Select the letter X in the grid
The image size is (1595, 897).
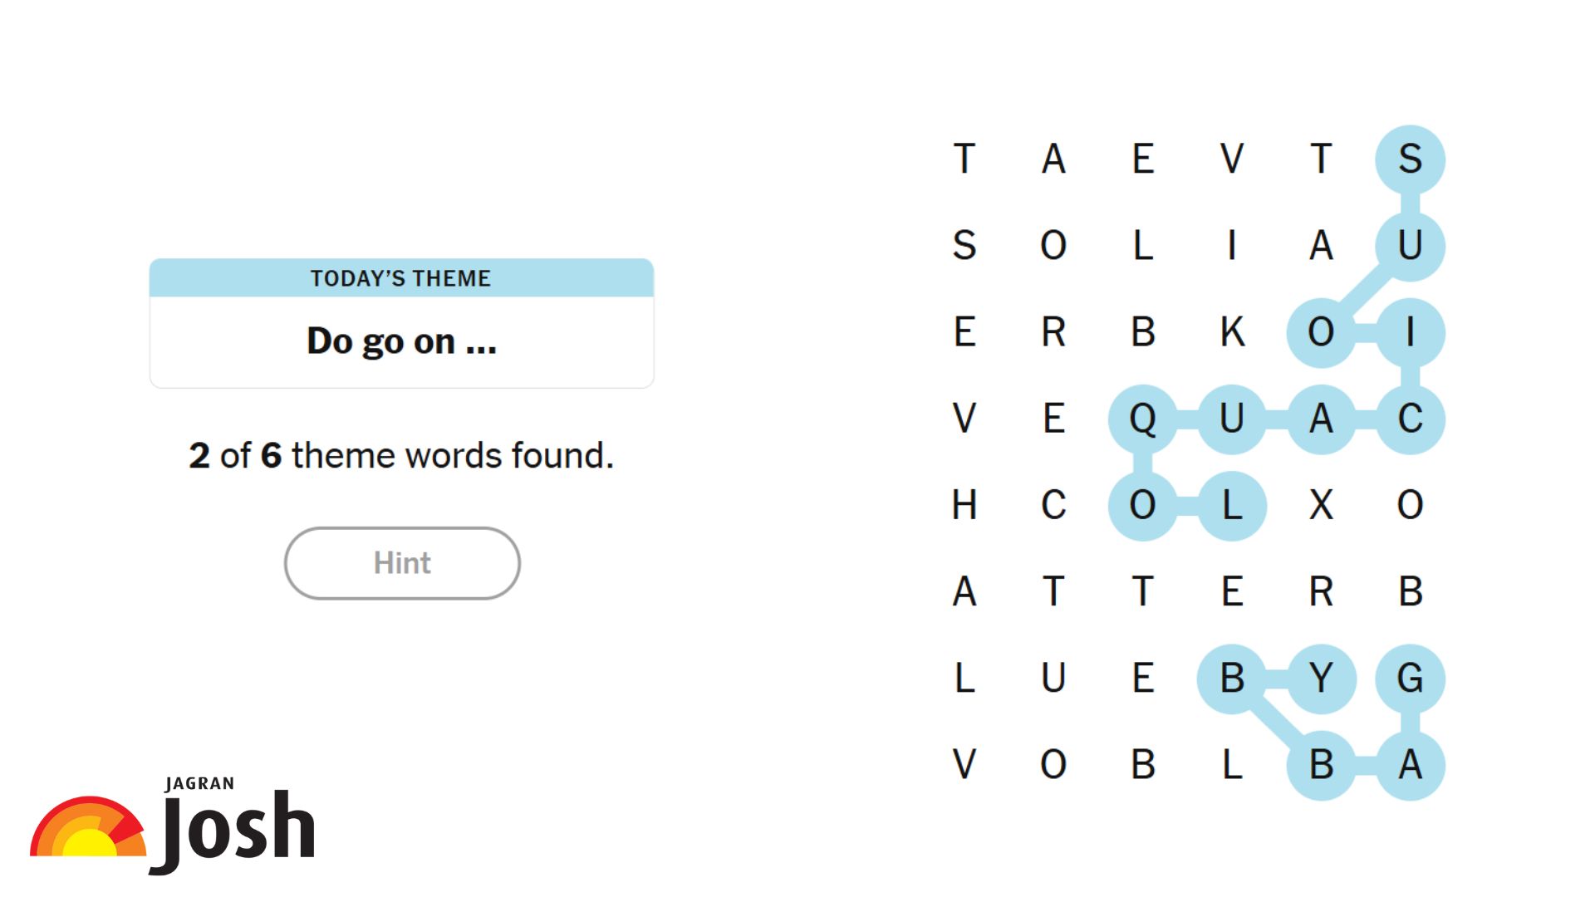coord(1321,505)
